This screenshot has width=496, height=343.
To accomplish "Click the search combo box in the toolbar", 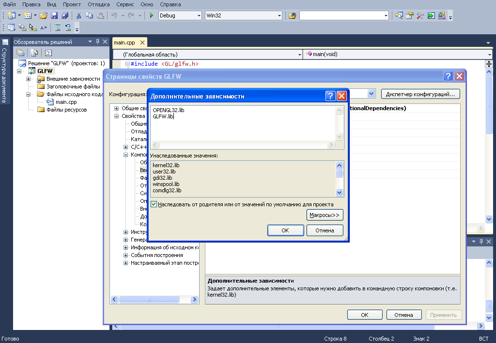I will coord(344,15).
